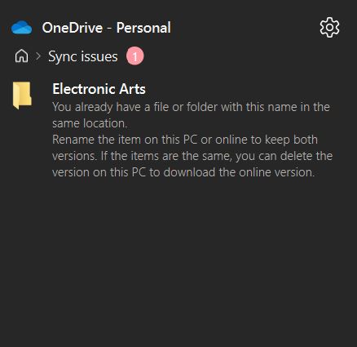
Task: Click the word "issues" in the breadcrumb
Action: click(99, 56)
